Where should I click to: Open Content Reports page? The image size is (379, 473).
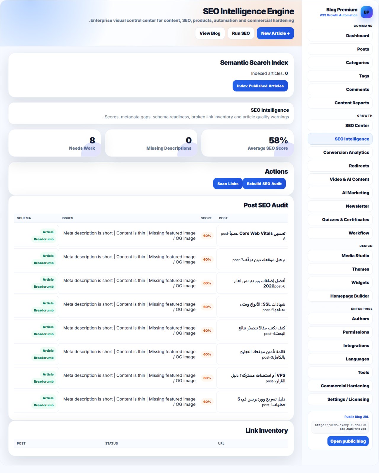tap(340, 103)
